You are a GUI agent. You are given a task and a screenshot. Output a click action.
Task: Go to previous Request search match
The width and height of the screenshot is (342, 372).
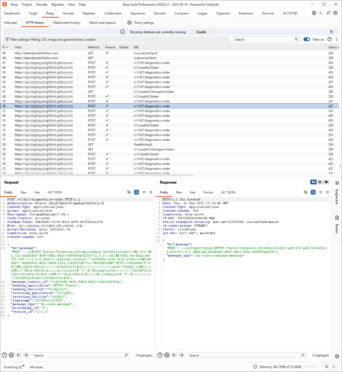point(18,355)
